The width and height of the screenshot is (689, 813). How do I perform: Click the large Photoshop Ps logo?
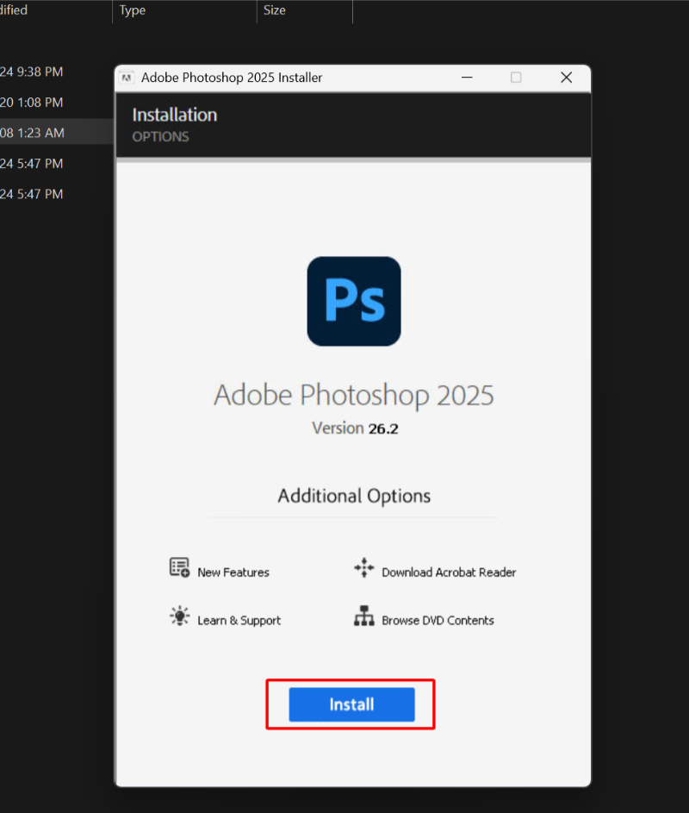click(x=353, y=301)
